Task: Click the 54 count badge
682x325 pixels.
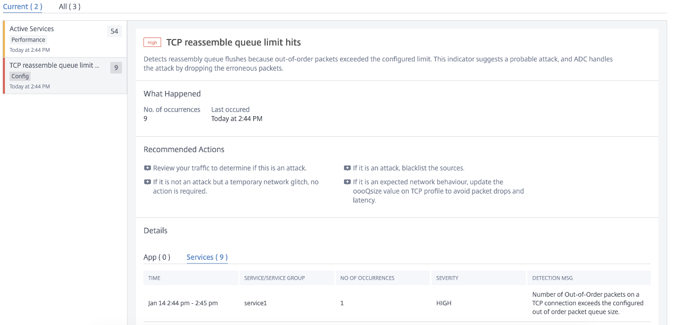Action: [x=114, y=31]
